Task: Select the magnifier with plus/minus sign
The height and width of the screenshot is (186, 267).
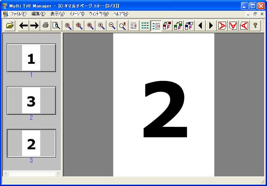Action: pos(123,26)
